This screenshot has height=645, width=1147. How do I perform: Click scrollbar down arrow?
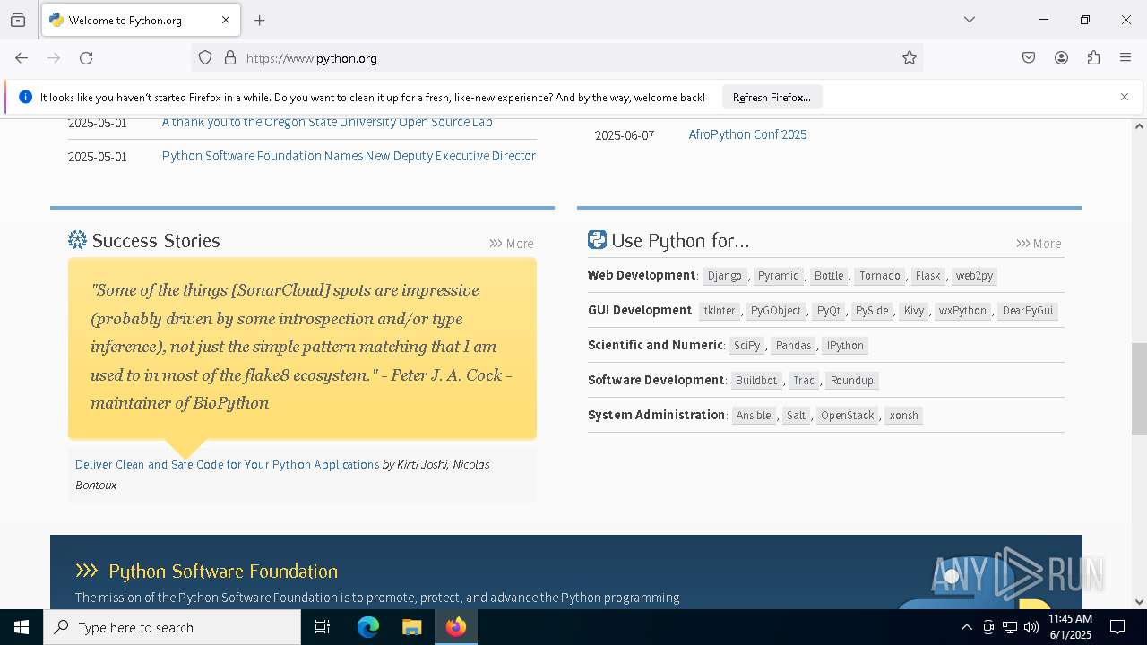(1139, 602)
